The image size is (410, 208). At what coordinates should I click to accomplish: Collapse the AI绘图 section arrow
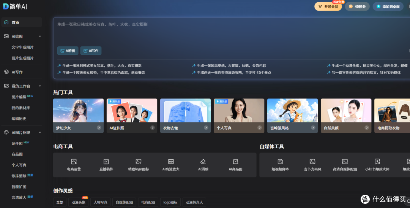coord(40,37)
